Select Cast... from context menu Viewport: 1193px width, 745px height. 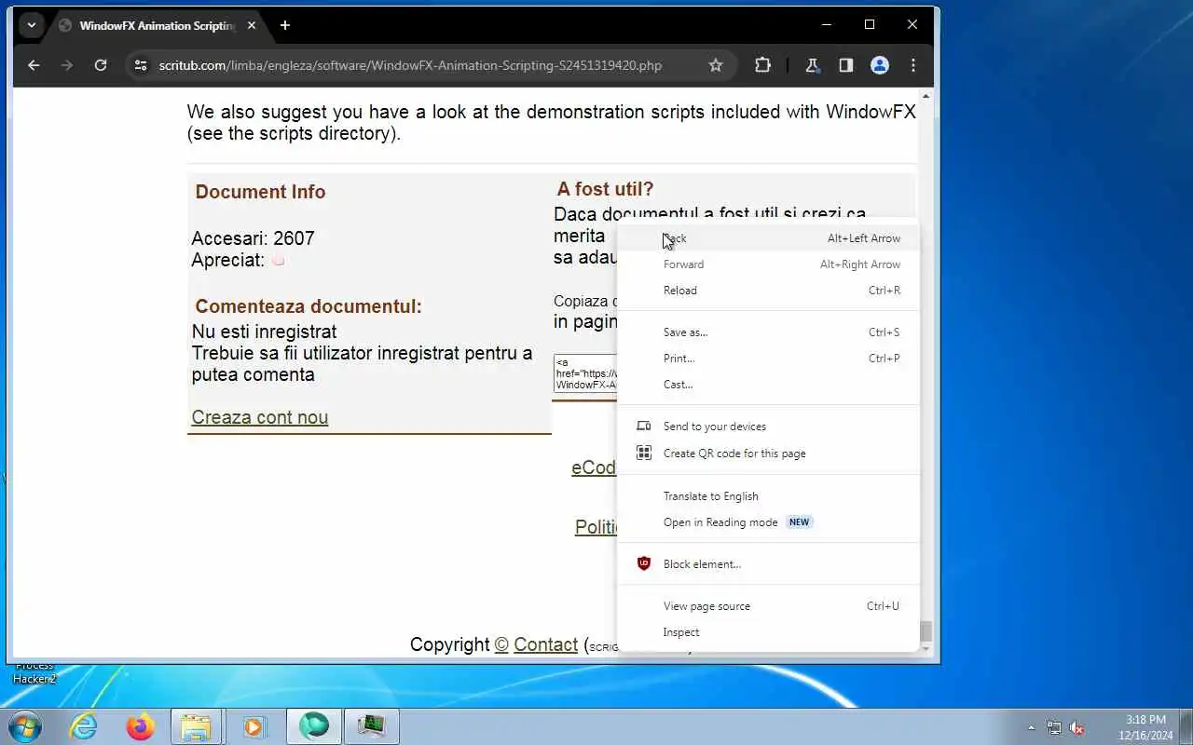pyautogui.click(x=769, y=385)
